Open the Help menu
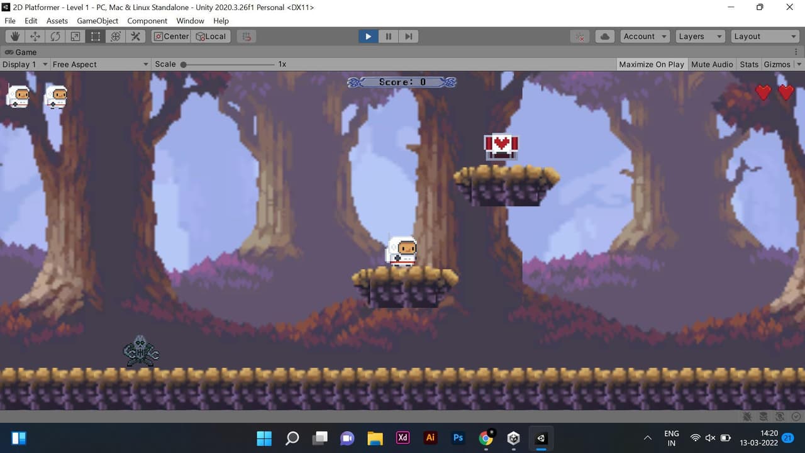 pyautogui.click(x=221, y=21)
